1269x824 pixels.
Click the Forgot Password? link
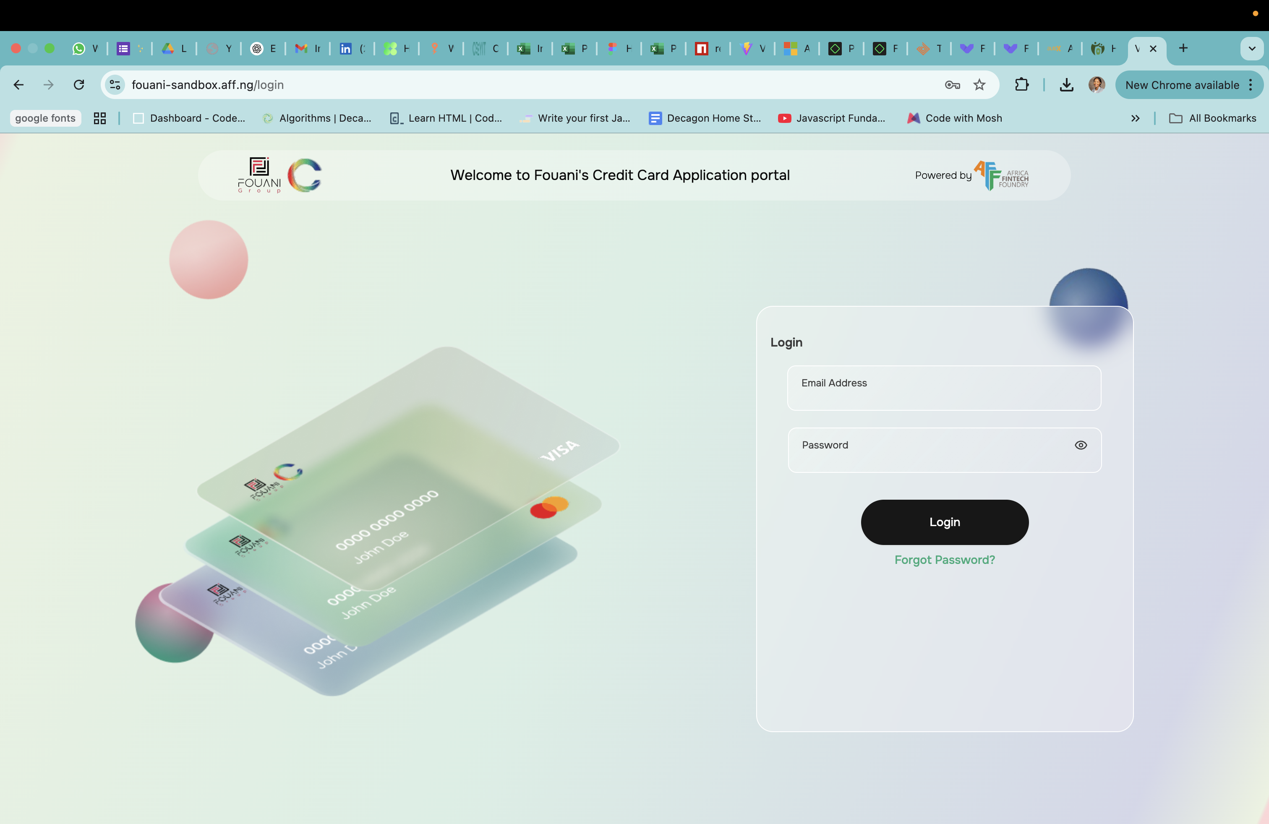coord(944,560)
